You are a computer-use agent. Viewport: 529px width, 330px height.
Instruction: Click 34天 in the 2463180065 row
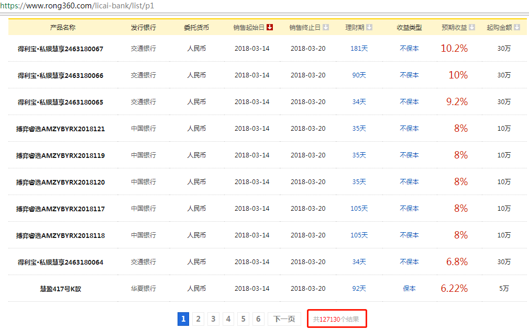(359, 101)
